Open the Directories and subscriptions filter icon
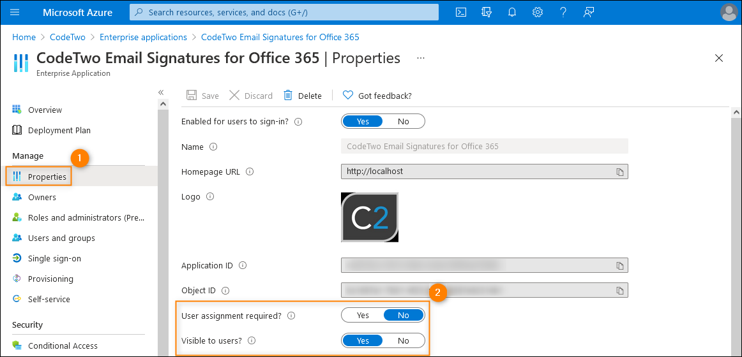742x357 pixels. point(487,13)
